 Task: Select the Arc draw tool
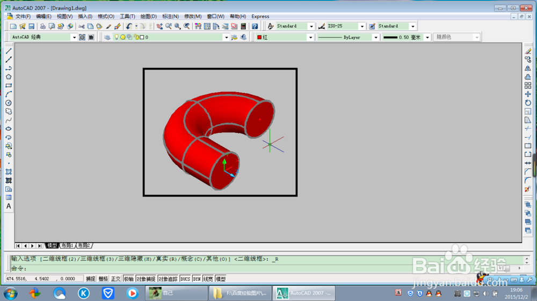[x=9, y=94]
